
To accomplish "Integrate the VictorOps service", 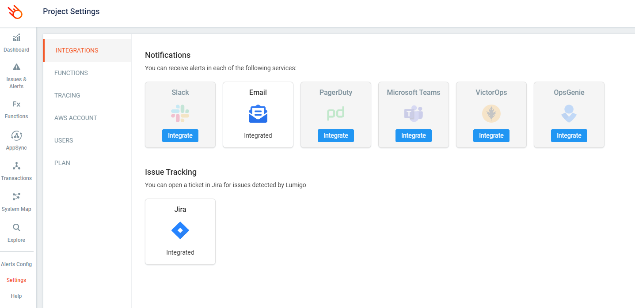I will click(491, 135).
